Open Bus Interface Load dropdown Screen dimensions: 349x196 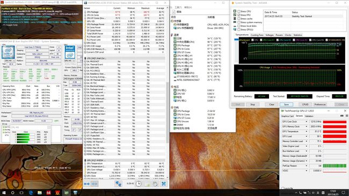tap(306, 151)
